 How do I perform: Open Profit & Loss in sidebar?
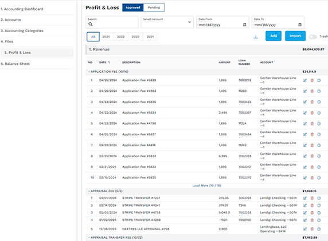click(37, 53)
